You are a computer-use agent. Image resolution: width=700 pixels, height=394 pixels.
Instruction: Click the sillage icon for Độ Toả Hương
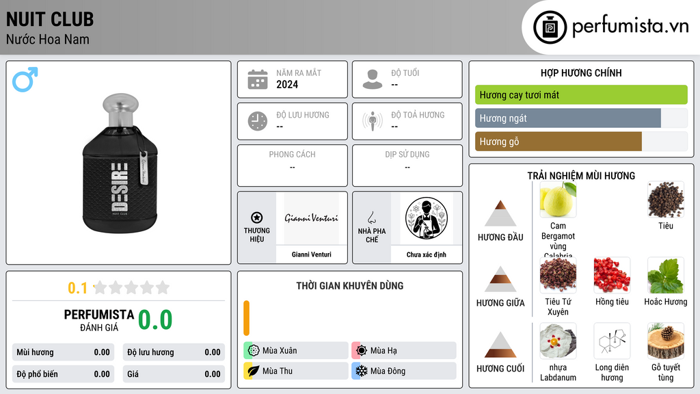[x=373, y=121]
